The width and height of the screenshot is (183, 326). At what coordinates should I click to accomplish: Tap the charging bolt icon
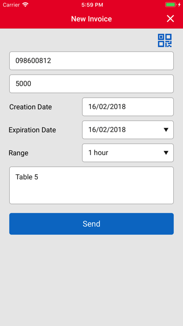(x=179, y=5)
